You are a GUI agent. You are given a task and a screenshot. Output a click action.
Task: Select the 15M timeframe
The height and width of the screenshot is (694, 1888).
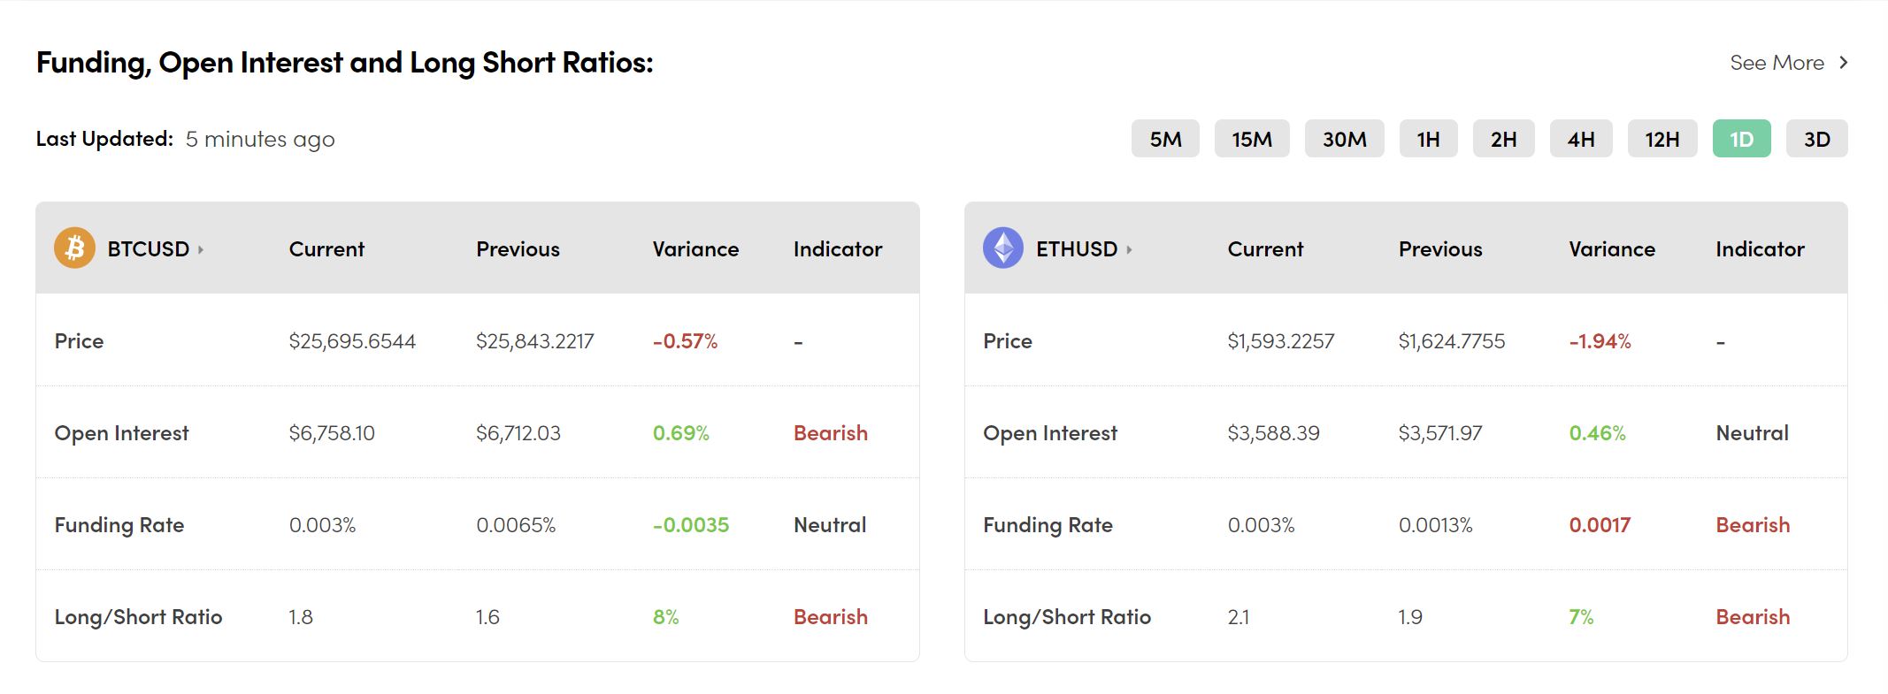1251,139
